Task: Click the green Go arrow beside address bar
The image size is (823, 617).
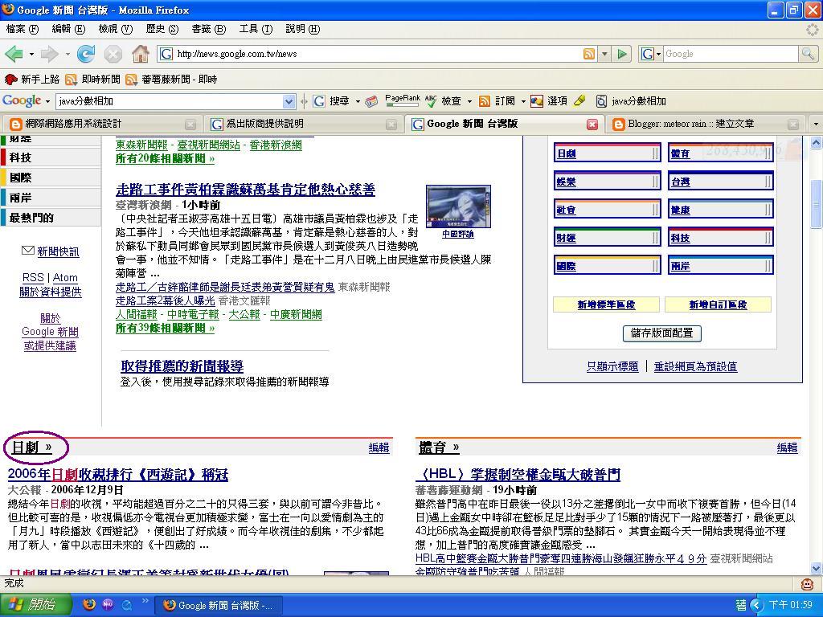Action: tap(622, 54)
